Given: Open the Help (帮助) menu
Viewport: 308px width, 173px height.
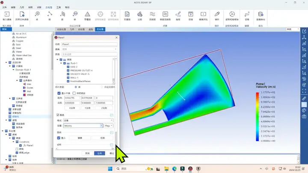Looking at the screenshot, I should coord(67,7).
